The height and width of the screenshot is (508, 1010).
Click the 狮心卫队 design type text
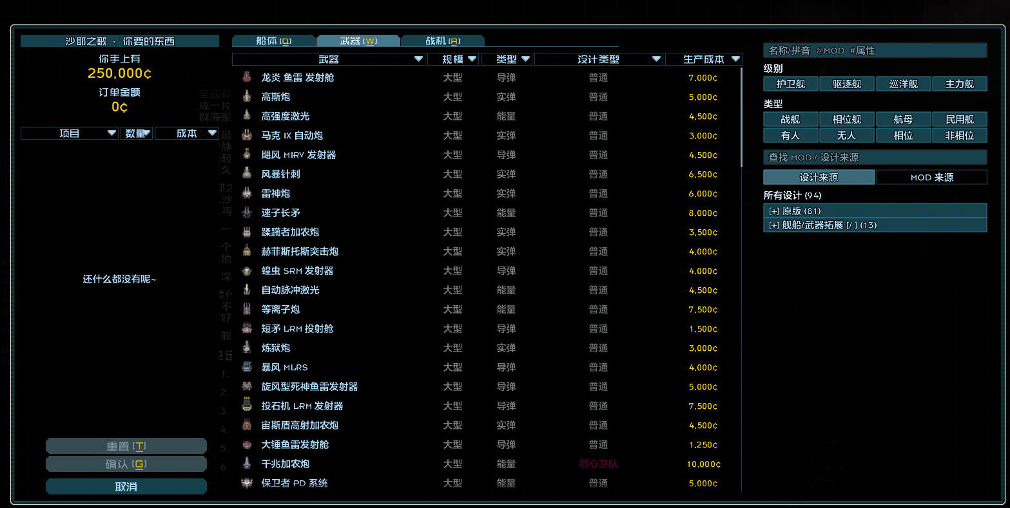click(599, 464)
